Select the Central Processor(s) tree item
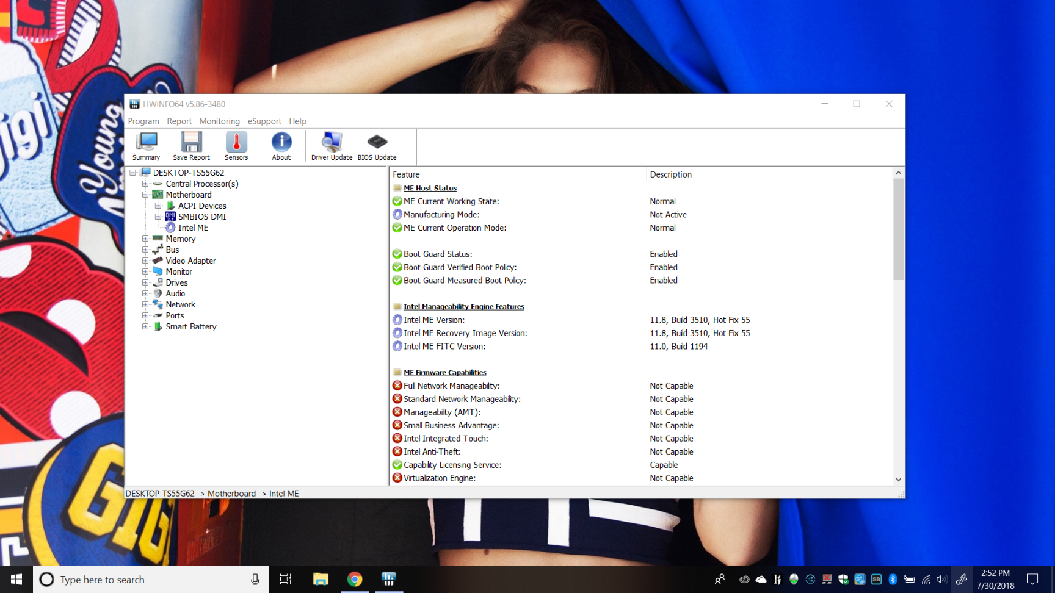This screenshot has height=593, width=1055. [x=202, y=184]
